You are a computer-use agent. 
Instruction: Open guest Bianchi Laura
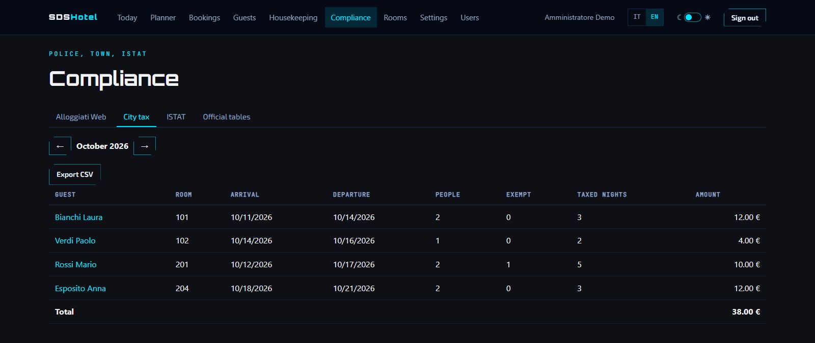coord(78,217)
